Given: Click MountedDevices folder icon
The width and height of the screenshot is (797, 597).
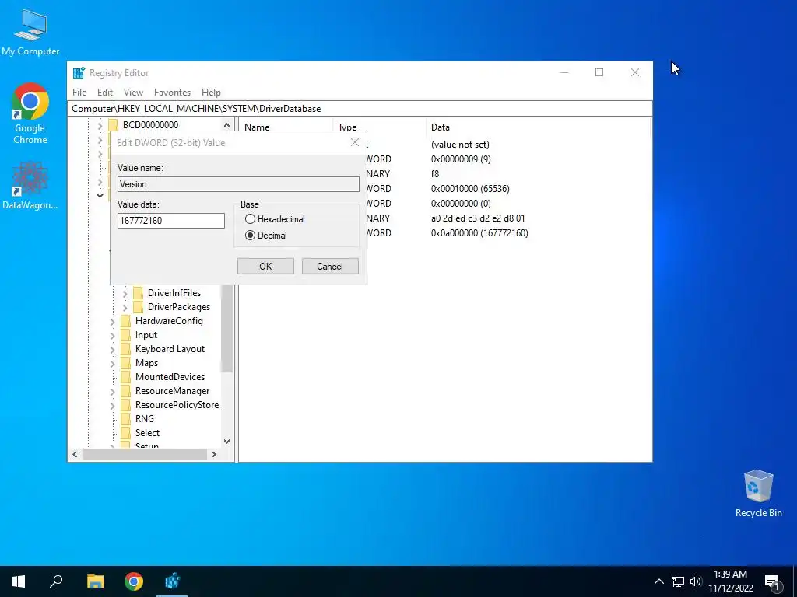Looking at the screenshot, I should (x=125, y=377).
